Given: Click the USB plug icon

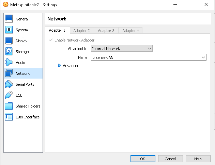Looking at the screenshot, I should tap(9, 95).
